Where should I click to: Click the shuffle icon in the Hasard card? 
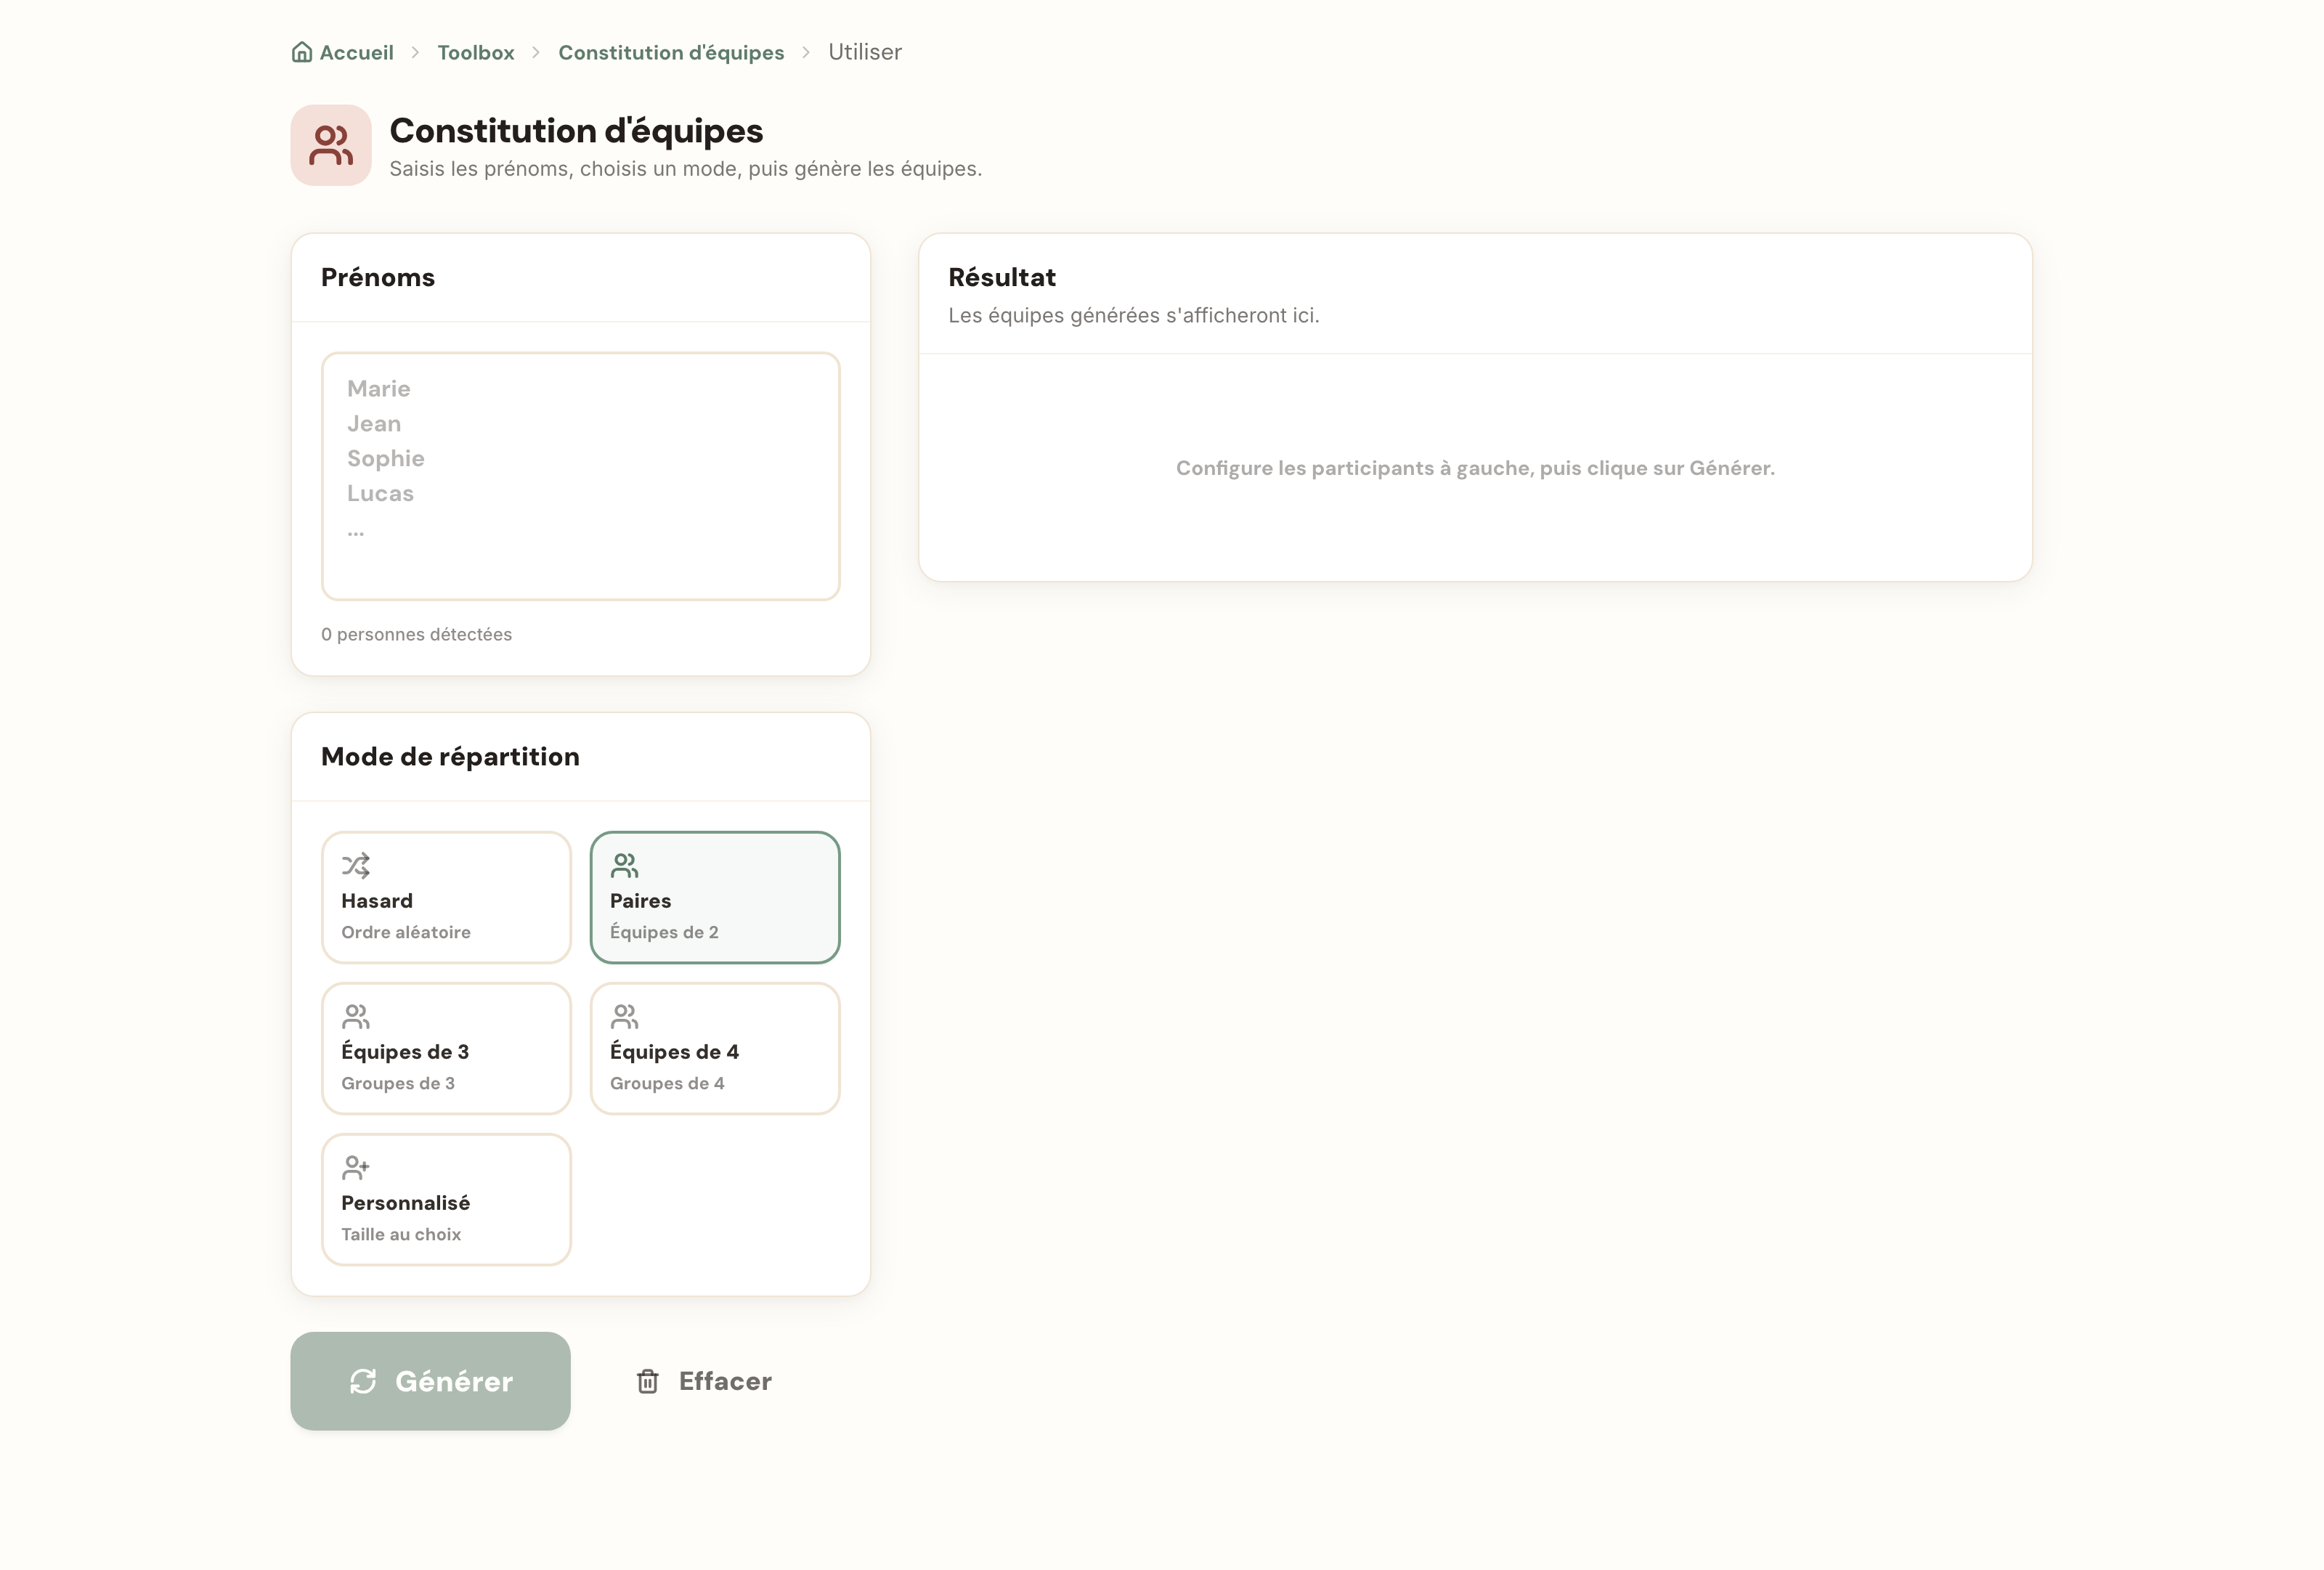(356, 865)
